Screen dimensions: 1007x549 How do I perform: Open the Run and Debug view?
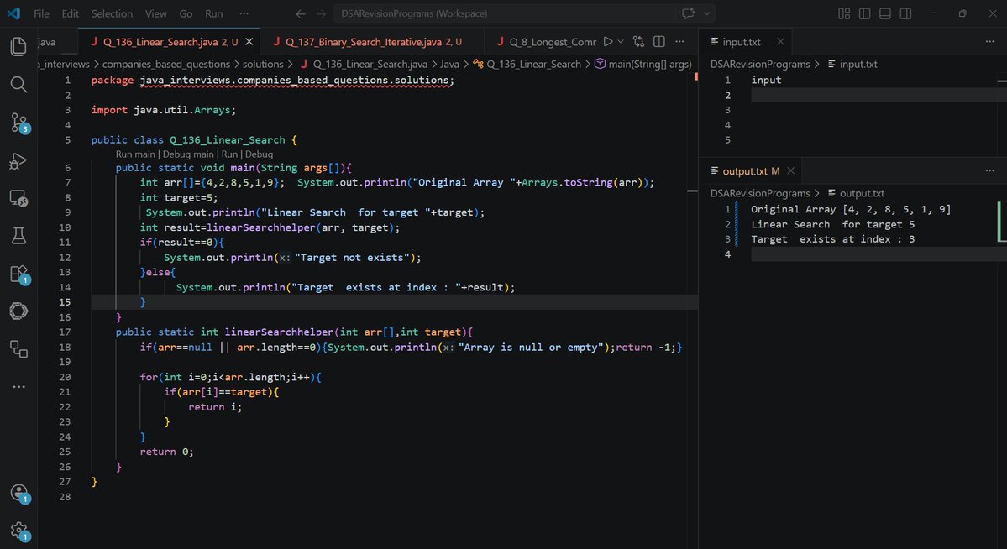pyautogui.click(x=18, y=159)
